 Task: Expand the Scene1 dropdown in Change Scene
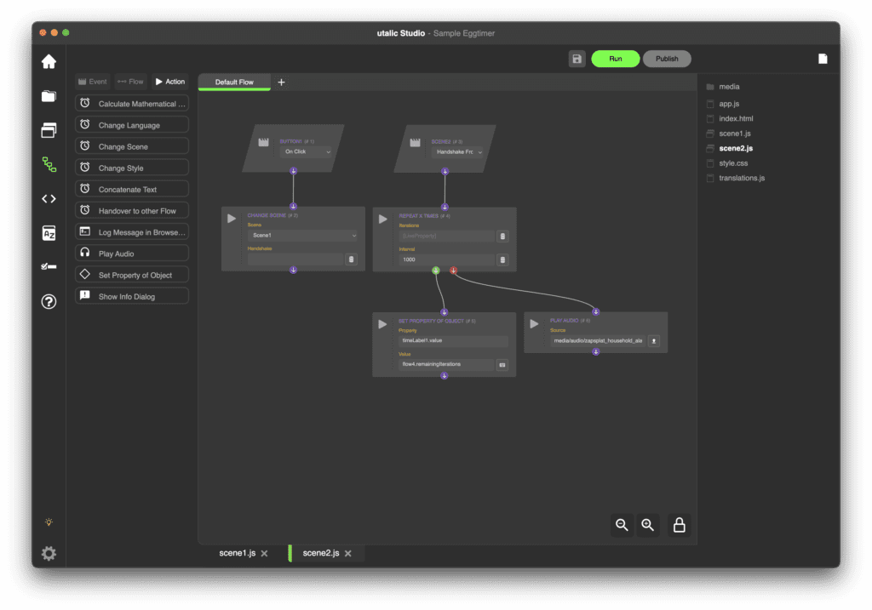pos(302,236)
